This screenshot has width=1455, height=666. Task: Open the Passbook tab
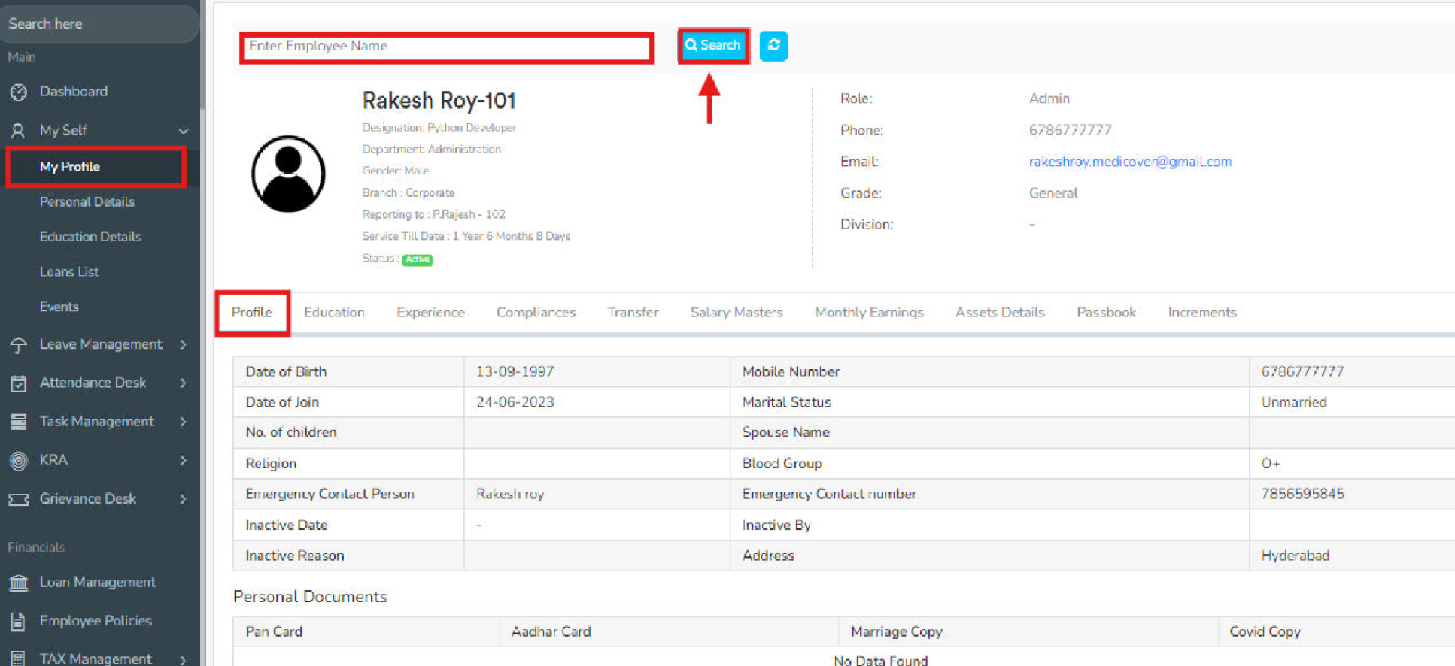click(1106, 313)
